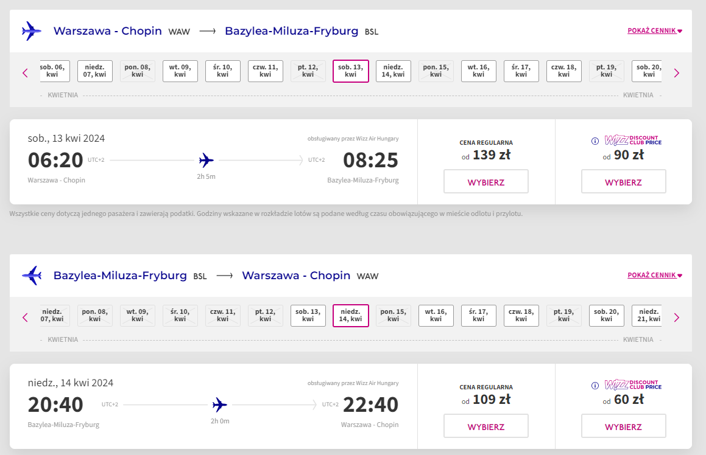706x455 pixels.
Task: Switch return date to sob. 13, kwi
Action: click(308, 316)
